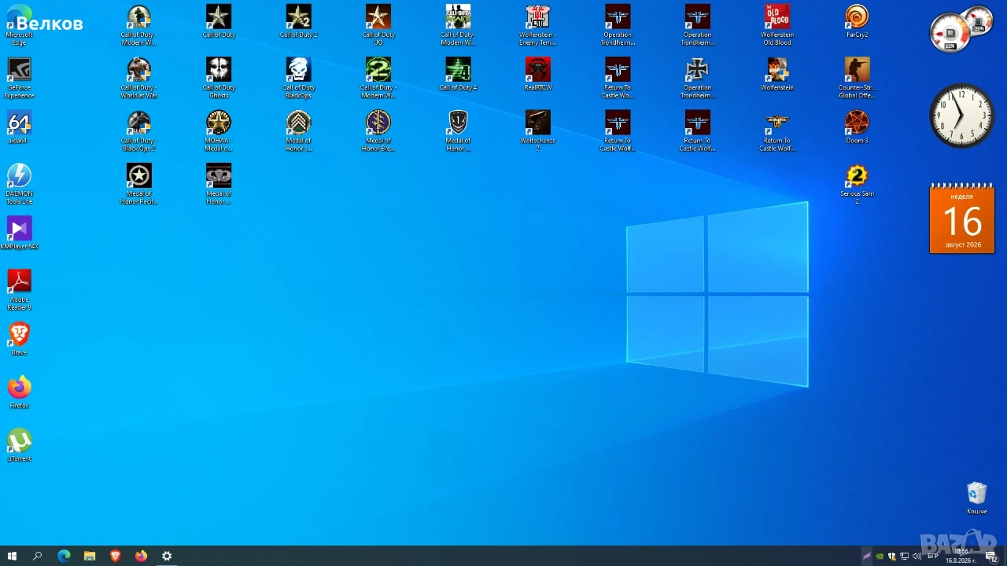Open the Windows Start menu
The height and width of the screenshot is (566, 1007).
coord(12,556)
